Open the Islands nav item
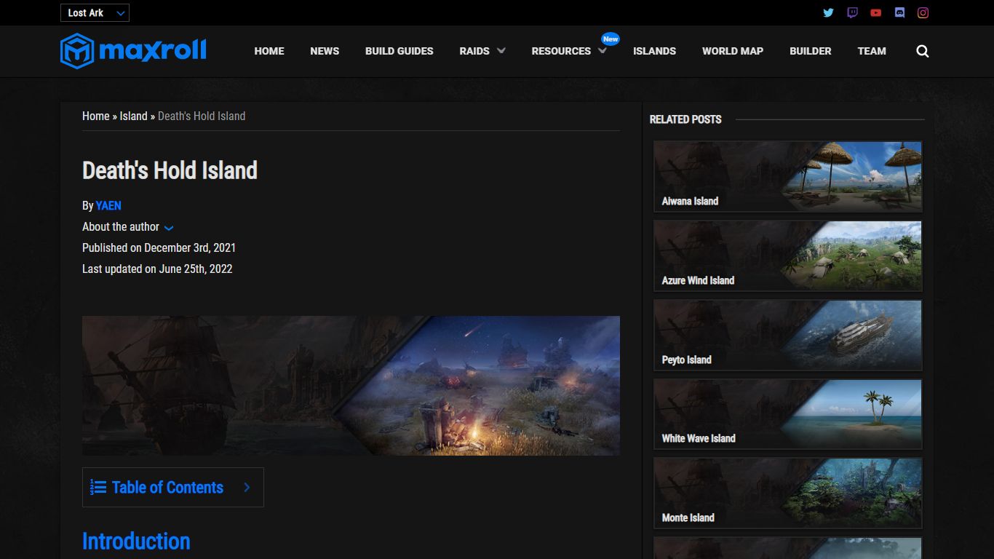Viewport: 994px width, 559px height. pos(654,51)
